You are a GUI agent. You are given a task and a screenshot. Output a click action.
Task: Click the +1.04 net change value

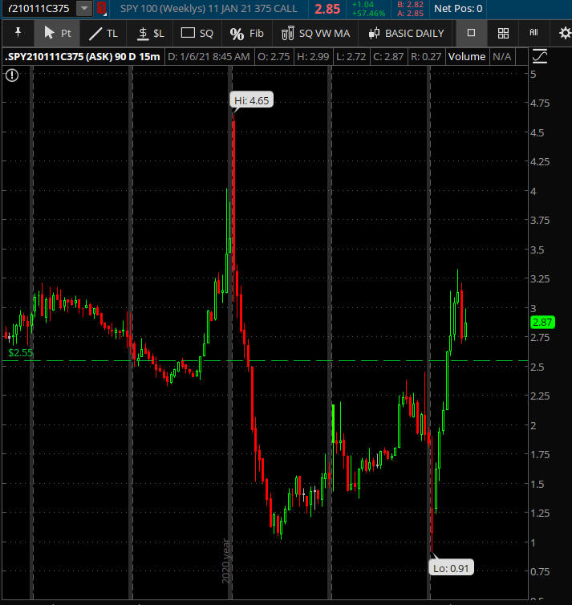pyautogui.click(x=363, y=5)
